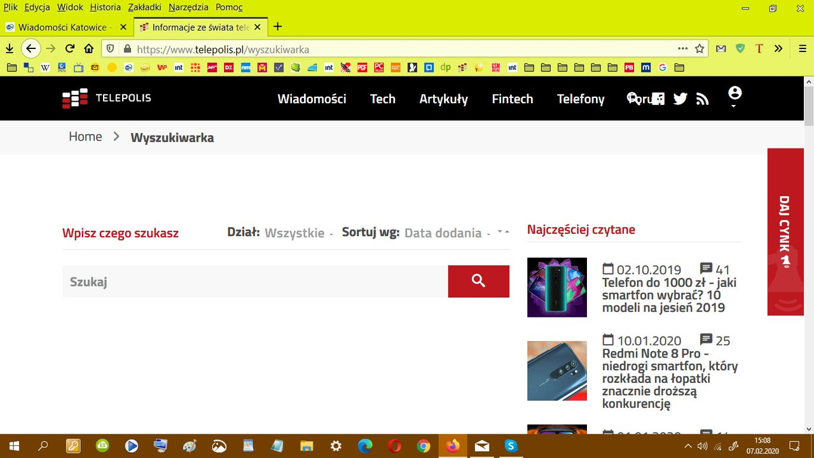Click the tracking protection shield icon
This screenshot has height=458, width=814.
[x=110, y=49]
